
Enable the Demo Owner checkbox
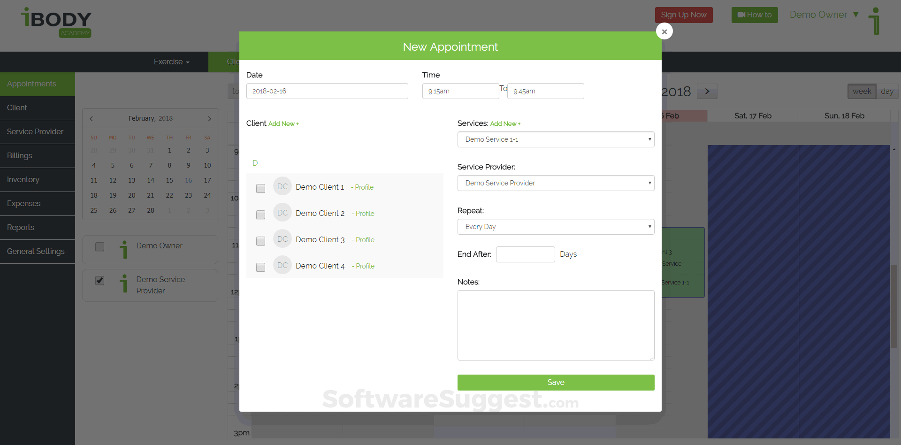pos(99,246)
